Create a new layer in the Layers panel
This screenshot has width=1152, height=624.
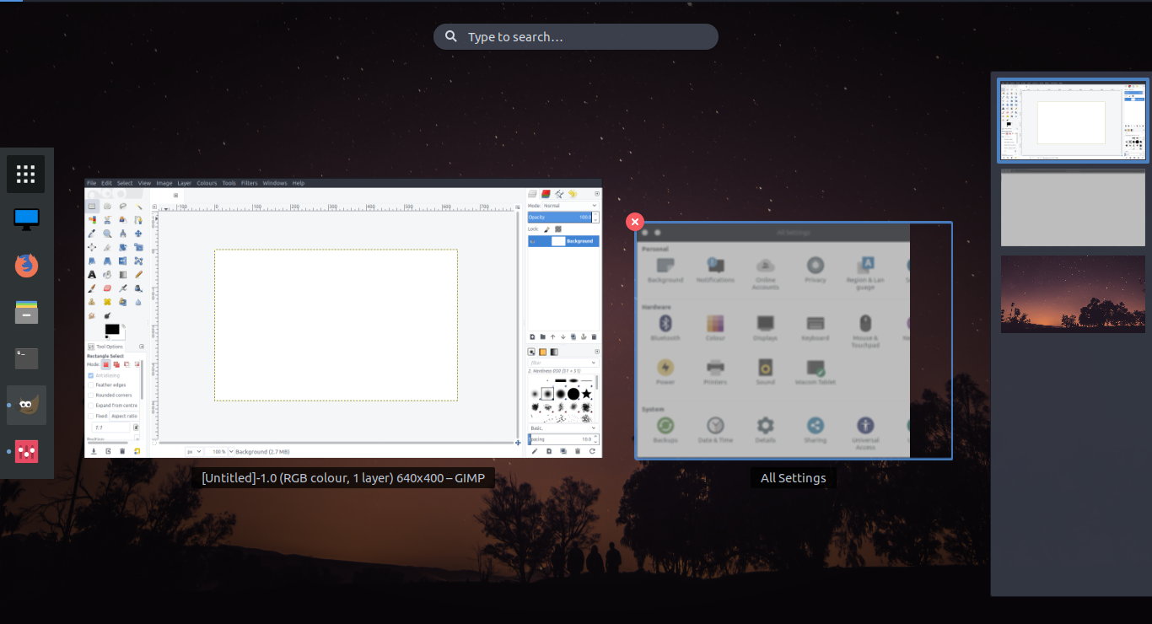(x=532, y=336)
